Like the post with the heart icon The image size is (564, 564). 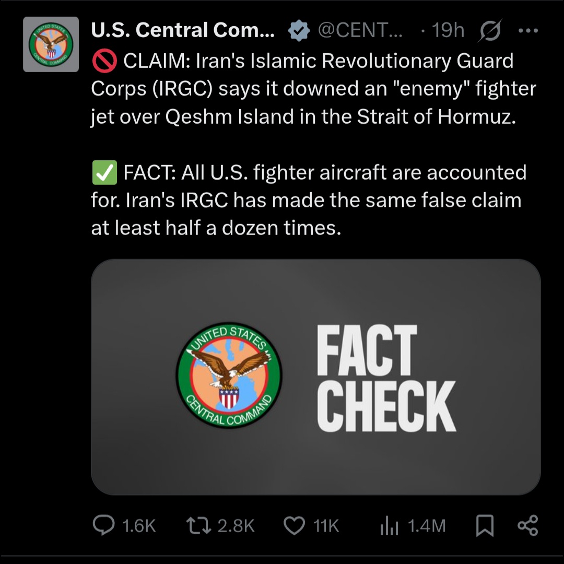[294, 525]
